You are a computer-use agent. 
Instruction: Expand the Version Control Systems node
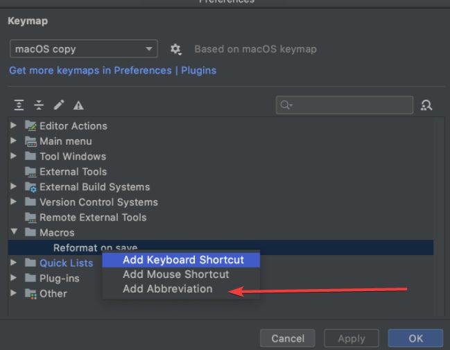14,202
